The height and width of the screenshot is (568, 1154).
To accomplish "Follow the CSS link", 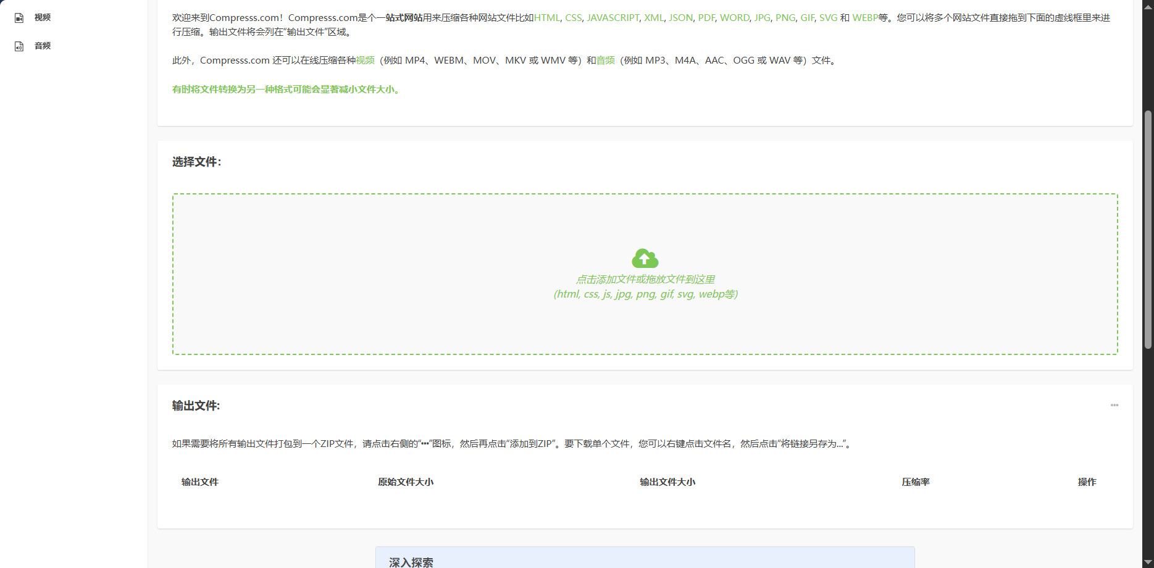I will (x=574, y=18).
